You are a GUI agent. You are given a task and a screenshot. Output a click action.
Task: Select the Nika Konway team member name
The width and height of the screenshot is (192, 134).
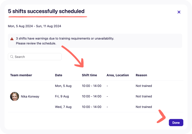pyautogui.click(x=30, y=96)
